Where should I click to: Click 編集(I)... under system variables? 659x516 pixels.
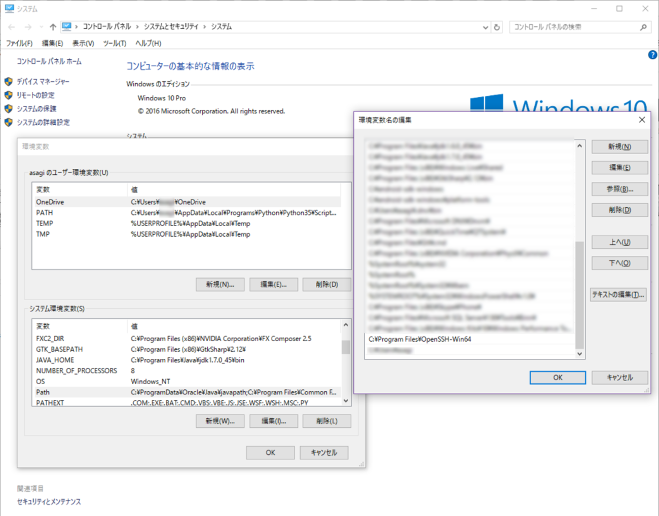[x=274, y=421]
